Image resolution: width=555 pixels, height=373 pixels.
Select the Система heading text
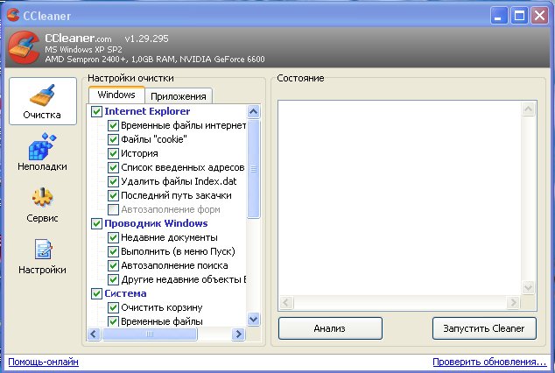[x=125, y=293]
